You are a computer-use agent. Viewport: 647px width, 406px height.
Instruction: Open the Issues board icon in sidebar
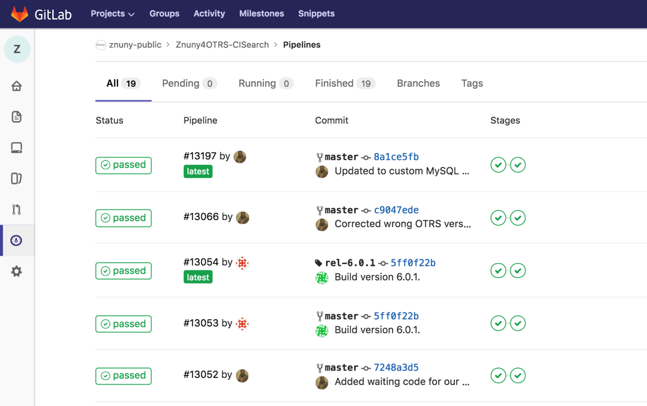pyautogui.click(x=16, y=179)
